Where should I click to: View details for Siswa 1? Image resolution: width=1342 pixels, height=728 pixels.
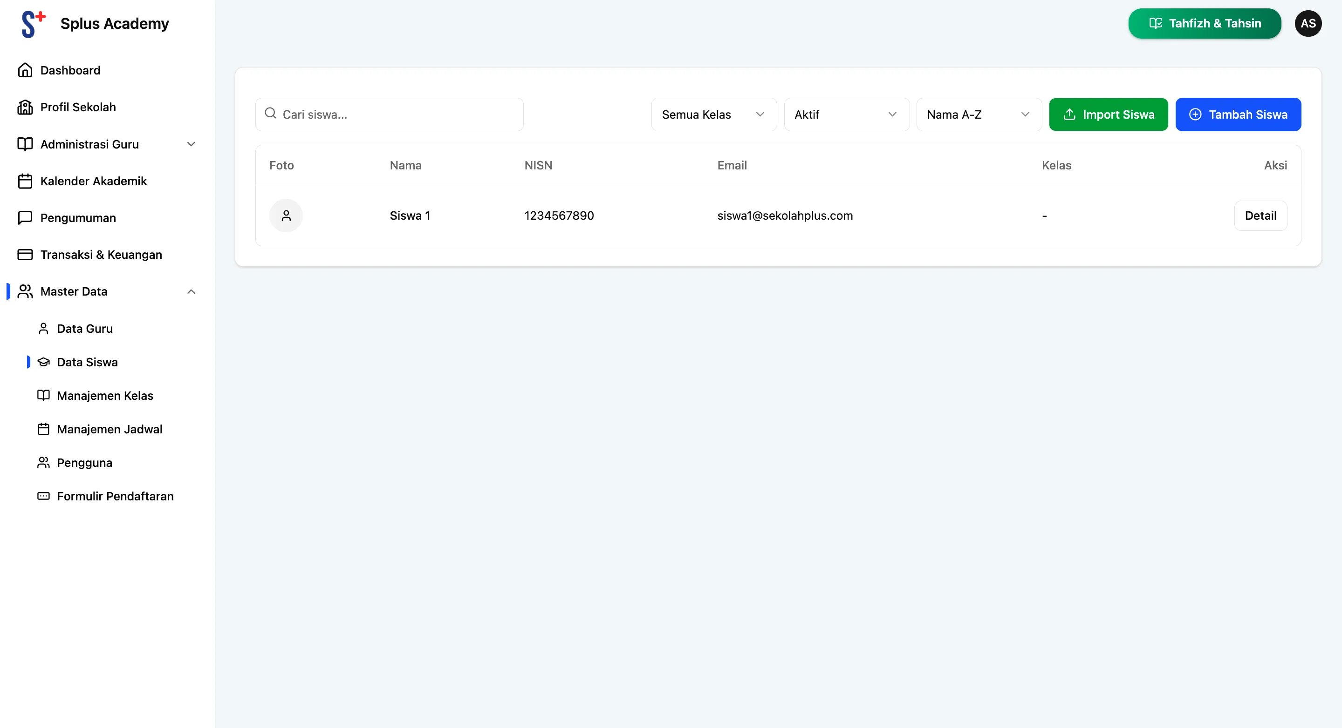point(1261,215)
